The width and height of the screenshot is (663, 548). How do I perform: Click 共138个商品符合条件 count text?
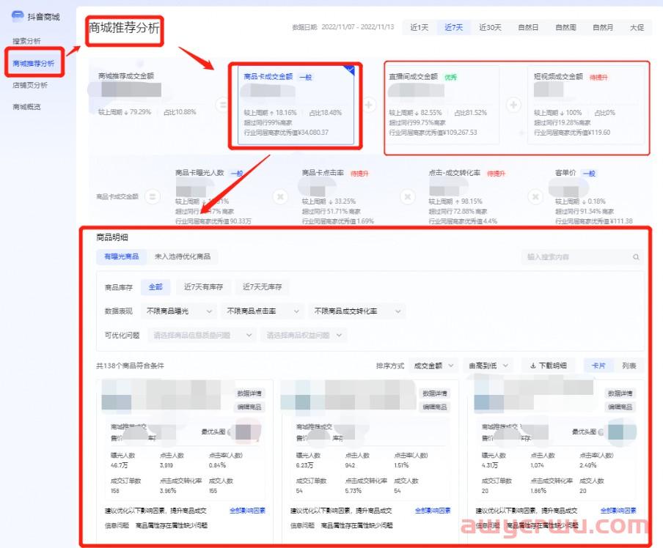131,366
